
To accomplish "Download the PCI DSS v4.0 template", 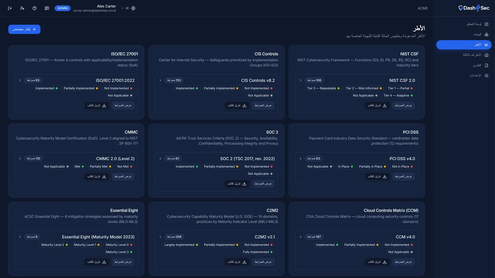I will [377, 176].
